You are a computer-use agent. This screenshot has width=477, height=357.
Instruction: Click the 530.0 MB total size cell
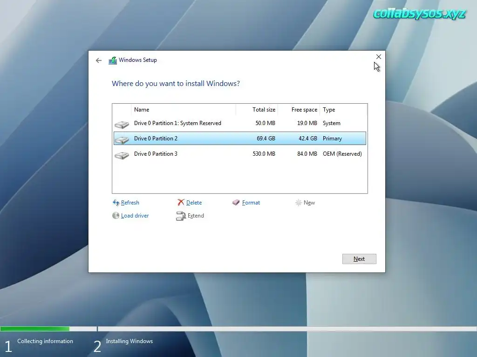(x=264, y=153)
